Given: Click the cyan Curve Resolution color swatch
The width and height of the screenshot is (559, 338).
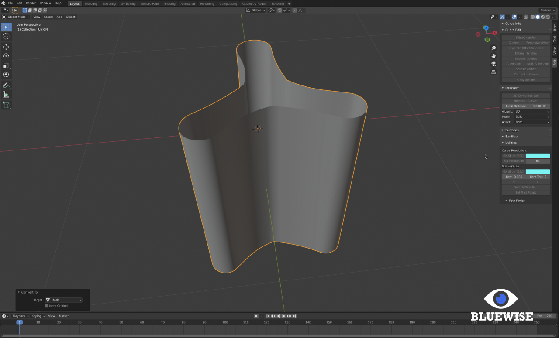Looking at the screenshot, I should tap(538, 156).
